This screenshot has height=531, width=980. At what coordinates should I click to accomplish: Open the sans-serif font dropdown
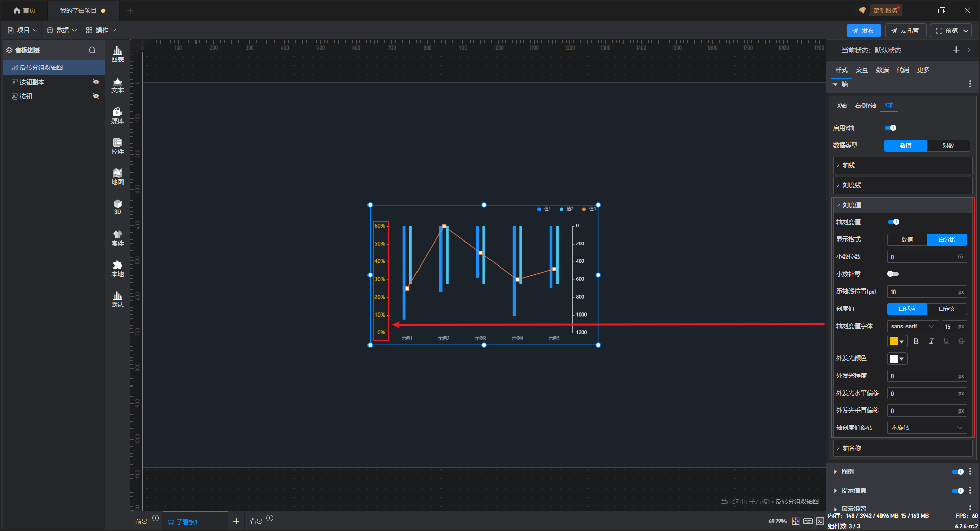912,326
